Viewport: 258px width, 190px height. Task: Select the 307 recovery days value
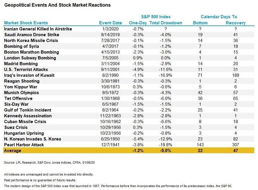tap(235, 145)
